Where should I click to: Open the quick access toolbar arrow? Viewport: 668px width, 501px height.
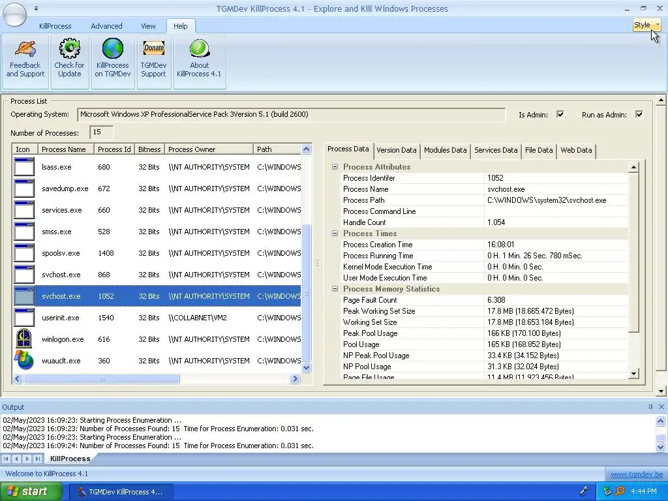click(x=37, y=8)
